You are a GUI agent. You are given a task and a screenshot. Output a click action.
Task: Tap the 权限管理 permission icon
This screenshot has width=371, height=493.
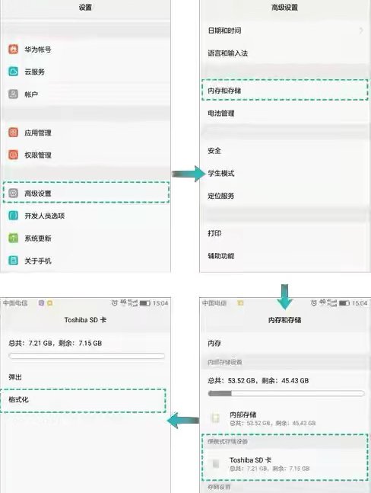13,155
